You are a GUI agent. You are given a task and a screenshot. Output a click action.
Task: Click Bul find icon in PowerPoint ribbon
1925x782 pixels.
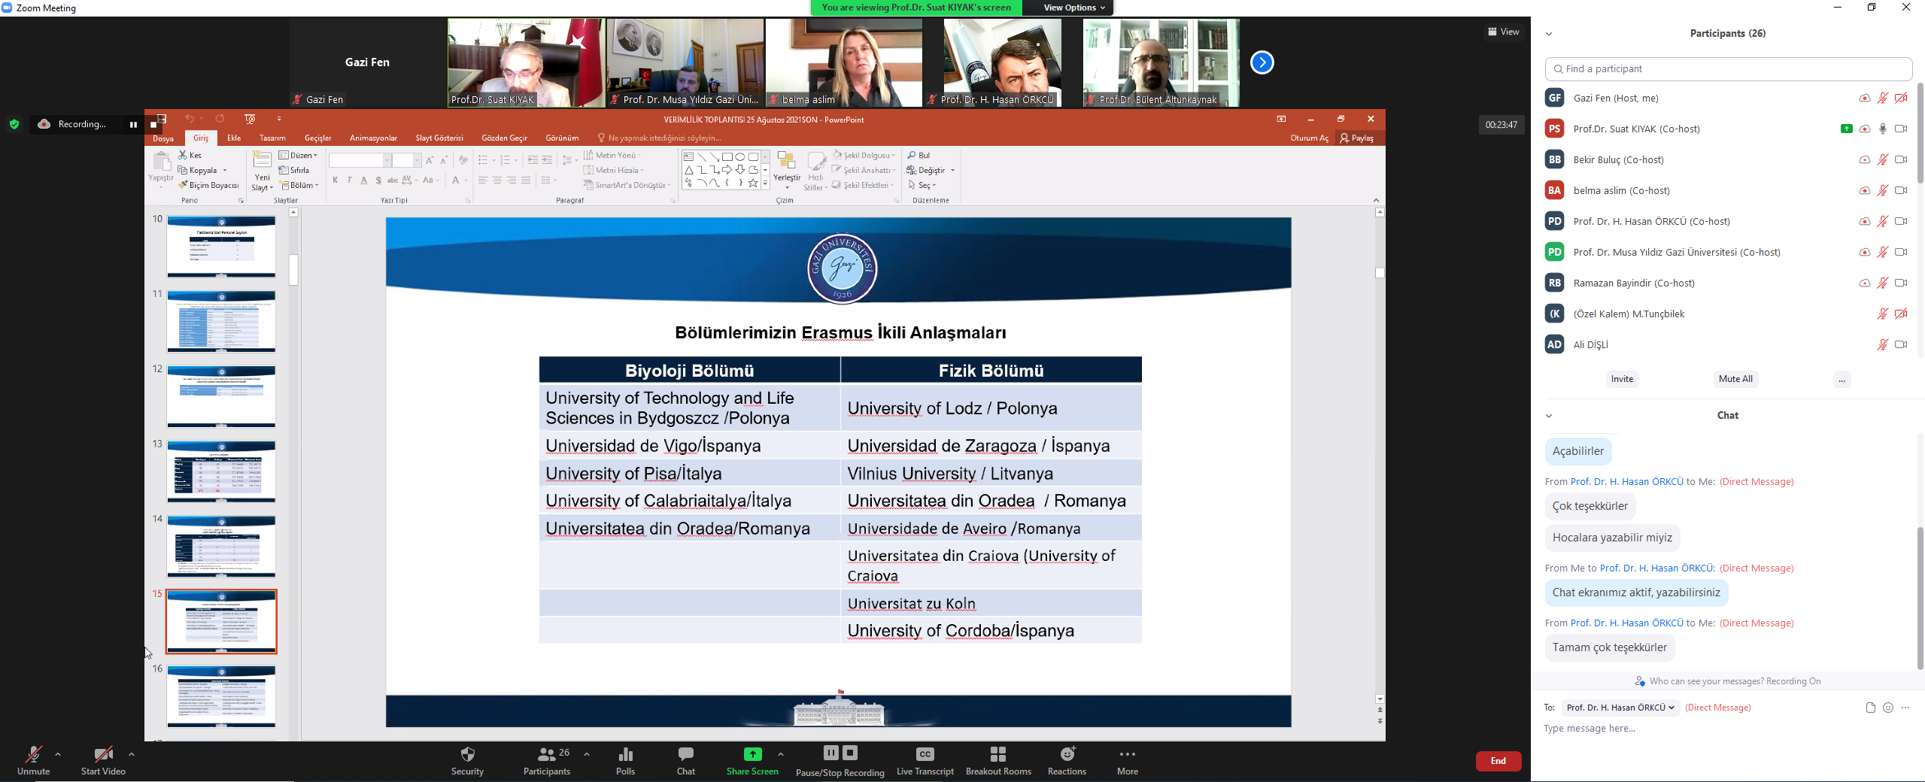918,156
